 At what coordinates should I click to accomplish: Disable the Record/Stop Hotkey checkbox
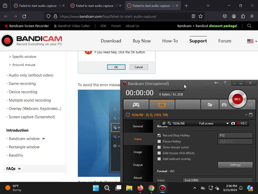tap(159, 135)
